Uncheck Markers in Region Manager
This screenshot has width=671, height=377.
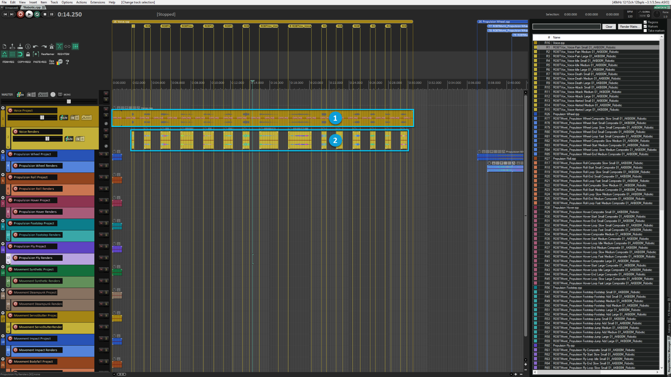pyautogui.click(x=645, y=27)
